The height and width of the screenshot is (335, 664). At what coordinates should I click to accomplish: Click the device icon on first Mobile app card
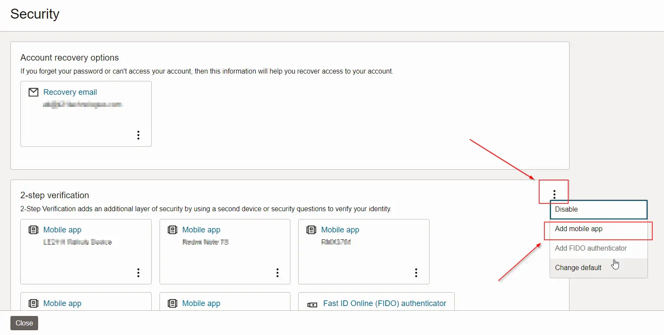tap(33, 230)
